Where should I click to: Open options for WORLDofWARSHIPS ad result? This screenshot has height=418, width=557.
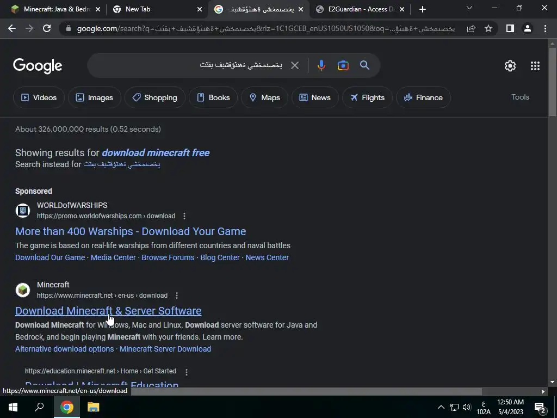pyautogui.click(x=184, y=216)
